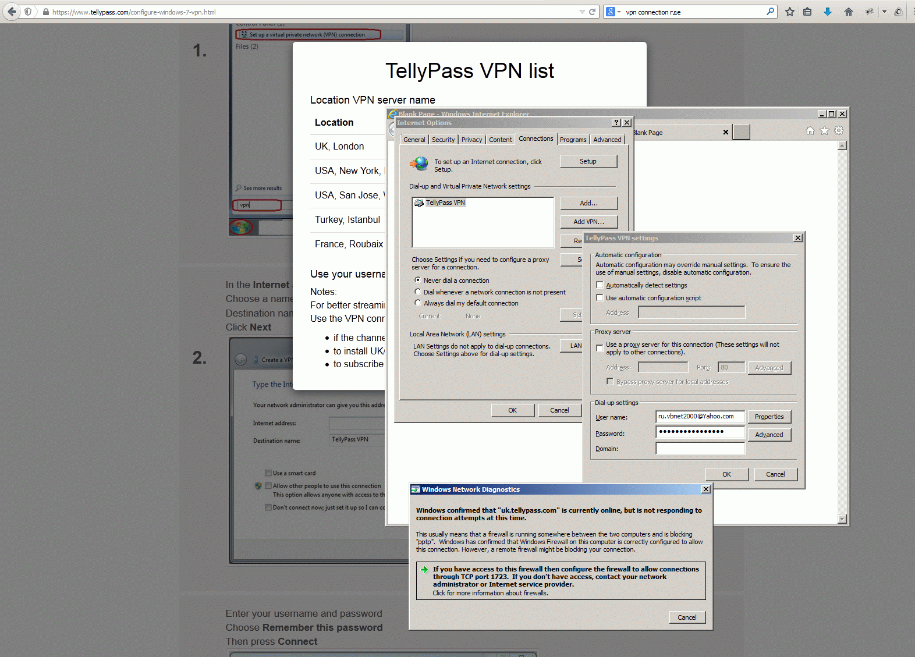915x657 pixels.
Task: Click the shield icon in the address bar
Action: click(27, 12)
